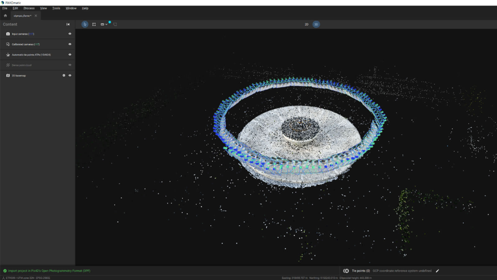This screenshot has width=497, height=280.
Task: Select the arrow selection tool
Action: pyautogui.click(x=85, y=24)
